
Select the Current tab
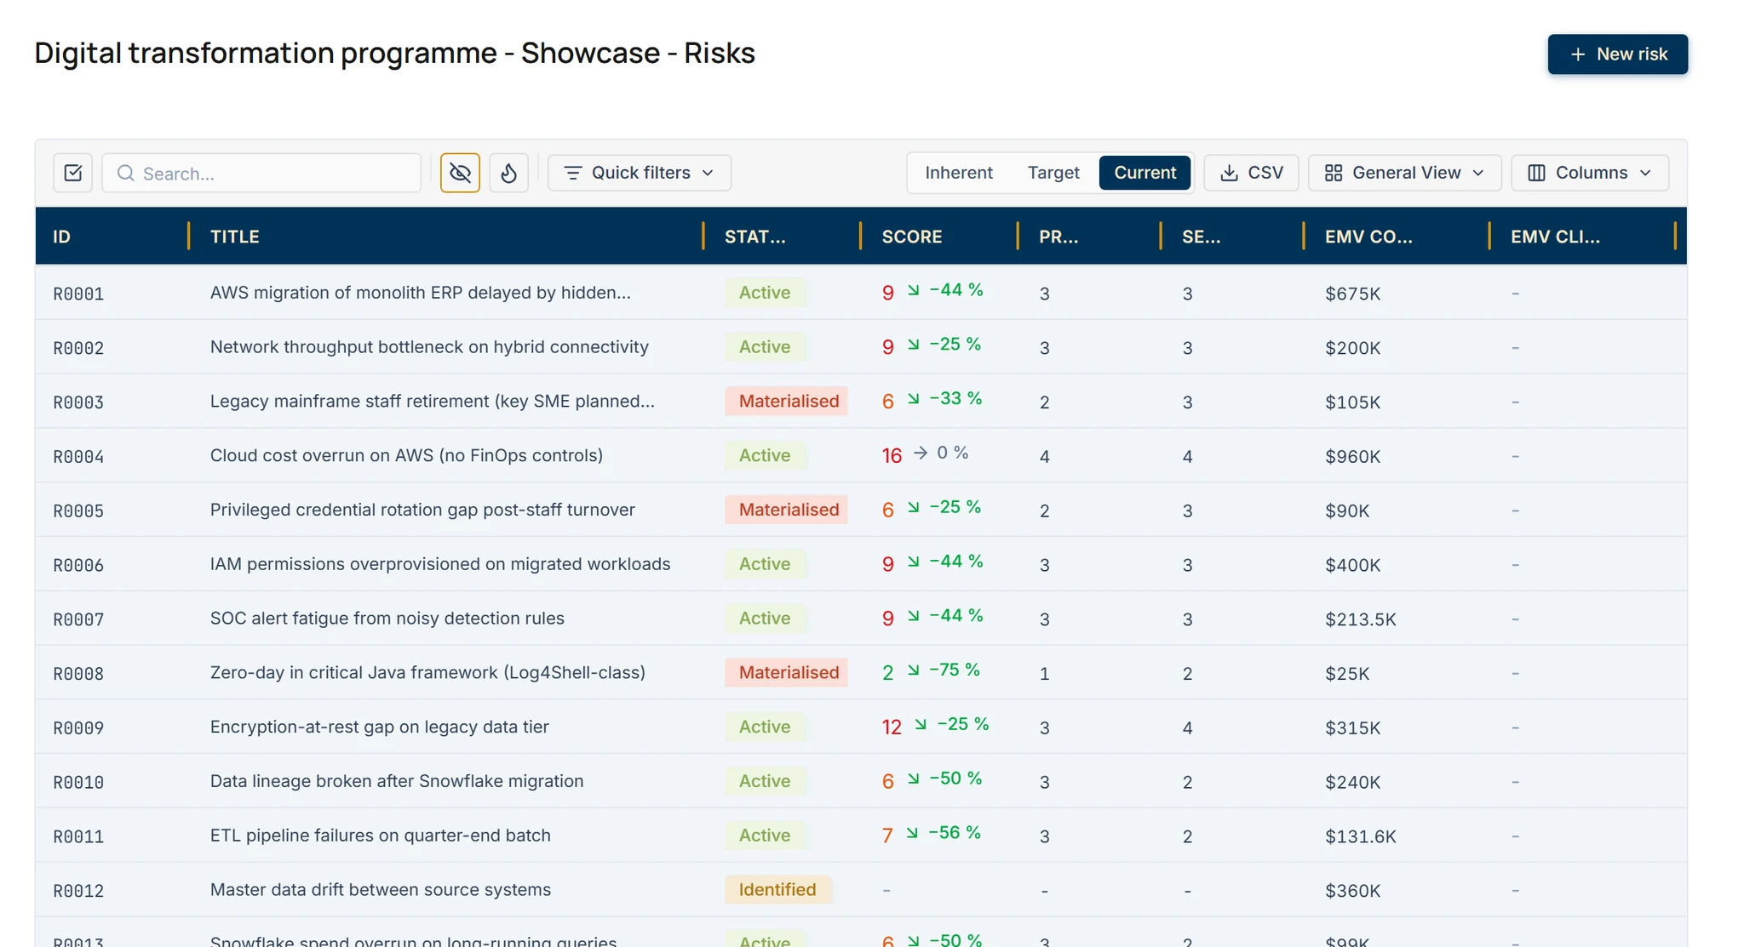click(1145, 173)
